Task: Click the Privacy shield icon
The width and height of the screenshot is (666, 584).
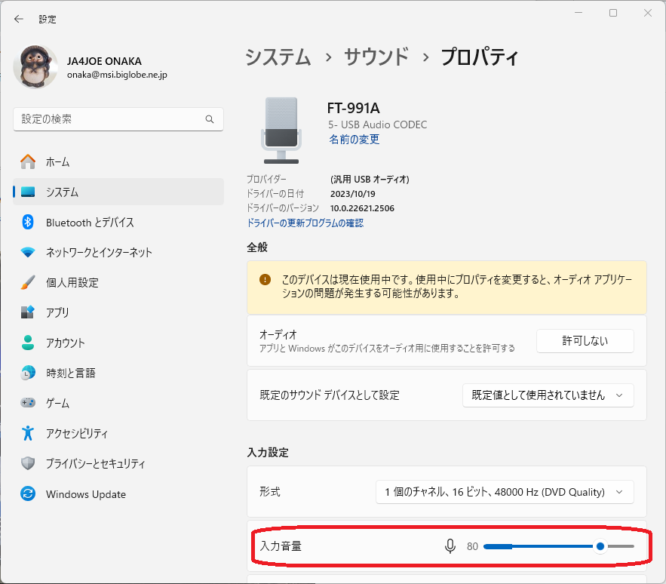Action: [x=28, y=463]
